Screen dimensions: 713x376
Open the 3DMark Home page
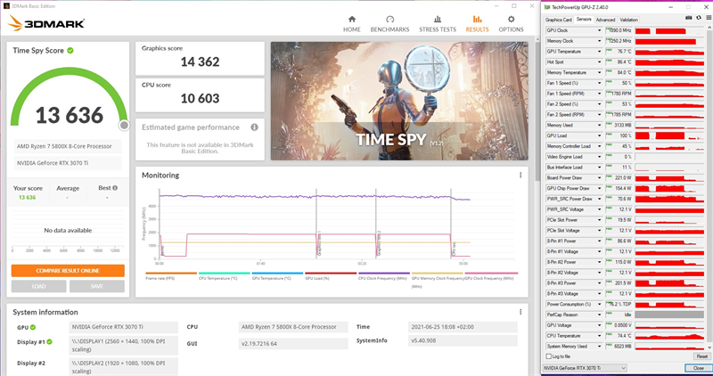coord(352,23)
